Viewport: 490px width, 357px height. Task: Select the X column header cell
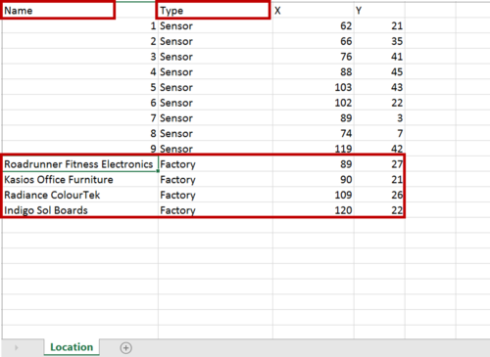pos(314,11)
